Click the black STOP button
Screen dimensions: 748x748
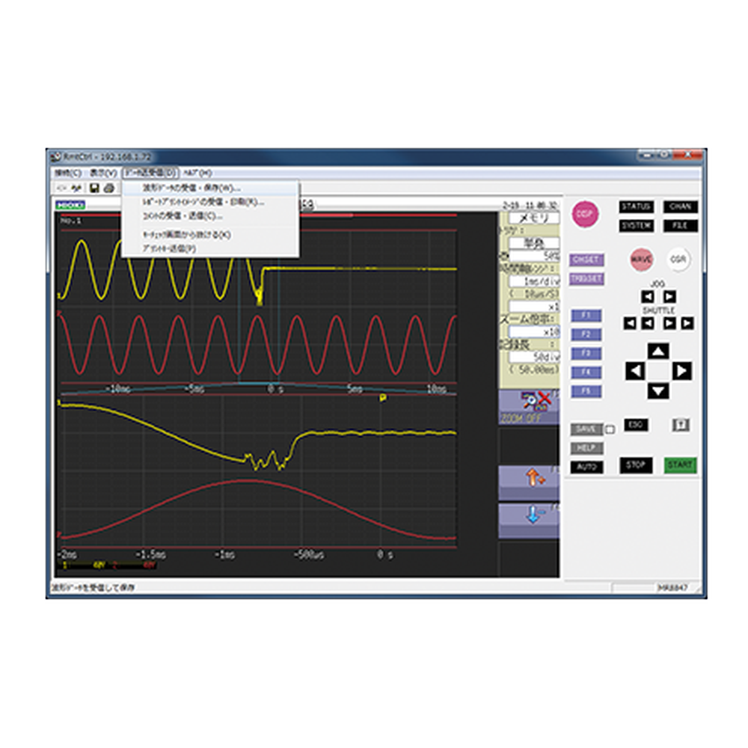[x=636, y=465]
